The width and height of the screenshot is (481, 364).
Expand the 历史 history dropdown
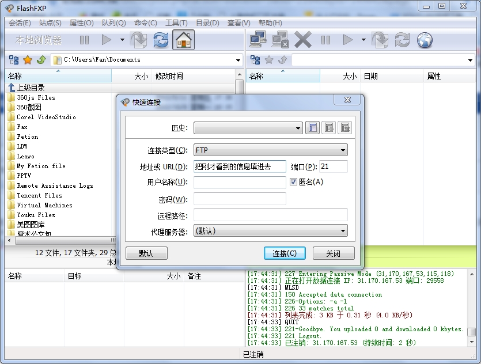pyautogui.click(x=298, y=128)
